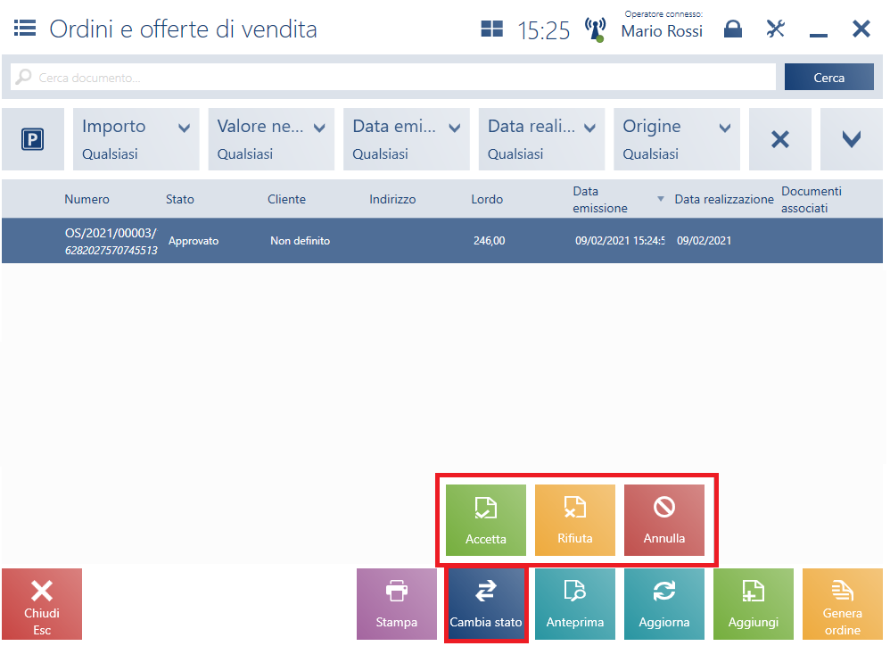This screenshot has width=890, height=646.
Task: Click the 15:25 clock display
Action: (543, 30)
